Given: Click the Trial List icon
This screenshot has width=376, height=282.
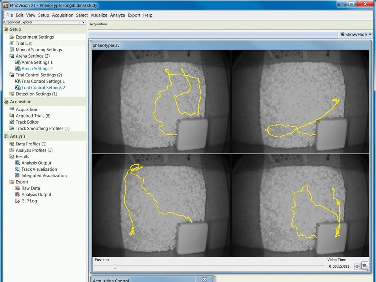Looking at the screenshot, I should (x=11, y=43).
